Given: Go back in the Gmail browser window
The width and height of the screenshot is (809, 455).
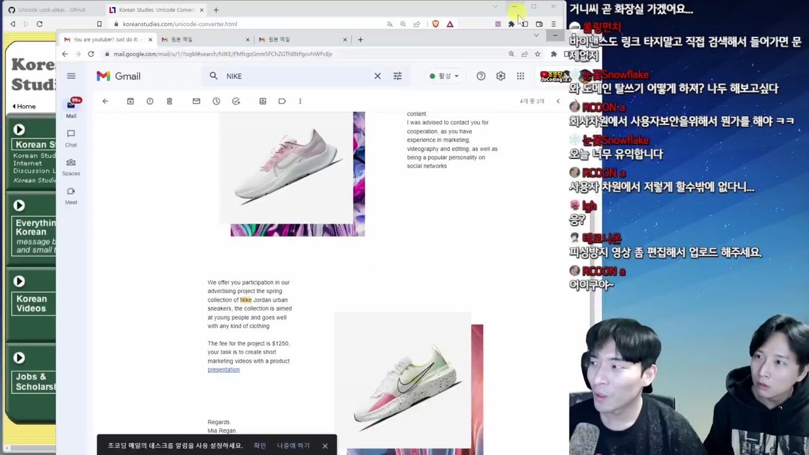Looking at the screenshot, I should click(x=65, y=54).
